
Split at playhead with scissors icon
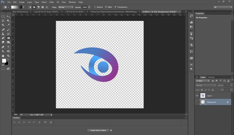45,122
